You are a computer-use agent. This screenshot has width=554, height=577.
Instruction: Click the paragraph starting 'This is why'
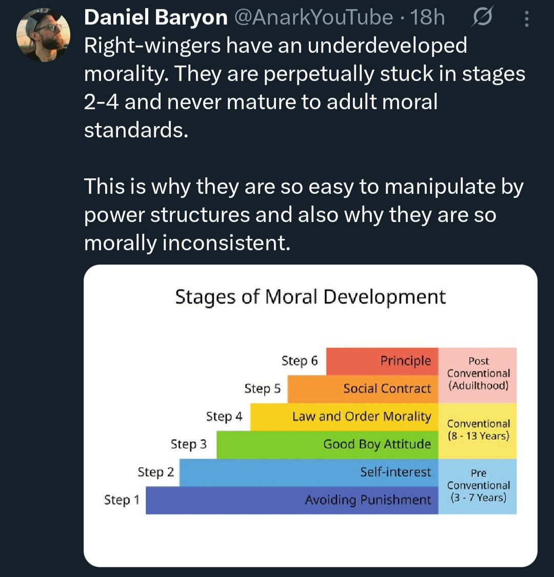click(x=303, y=214)
